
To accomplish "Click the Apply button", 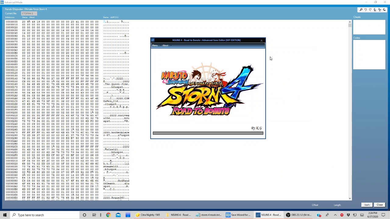I will tap(367, 205).
